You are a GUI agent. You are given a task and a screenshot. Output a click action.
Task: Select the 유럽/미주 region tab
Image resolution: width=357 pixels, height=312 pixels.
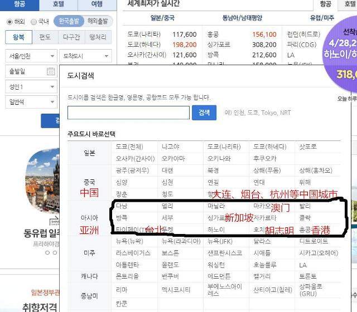click(x=322, y=18)
